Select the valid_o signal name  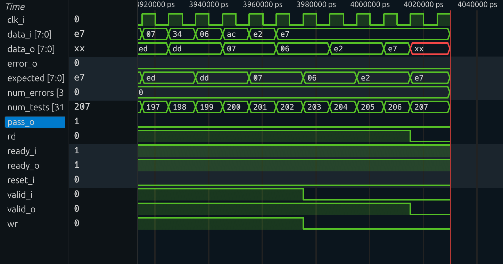point(21,210)
